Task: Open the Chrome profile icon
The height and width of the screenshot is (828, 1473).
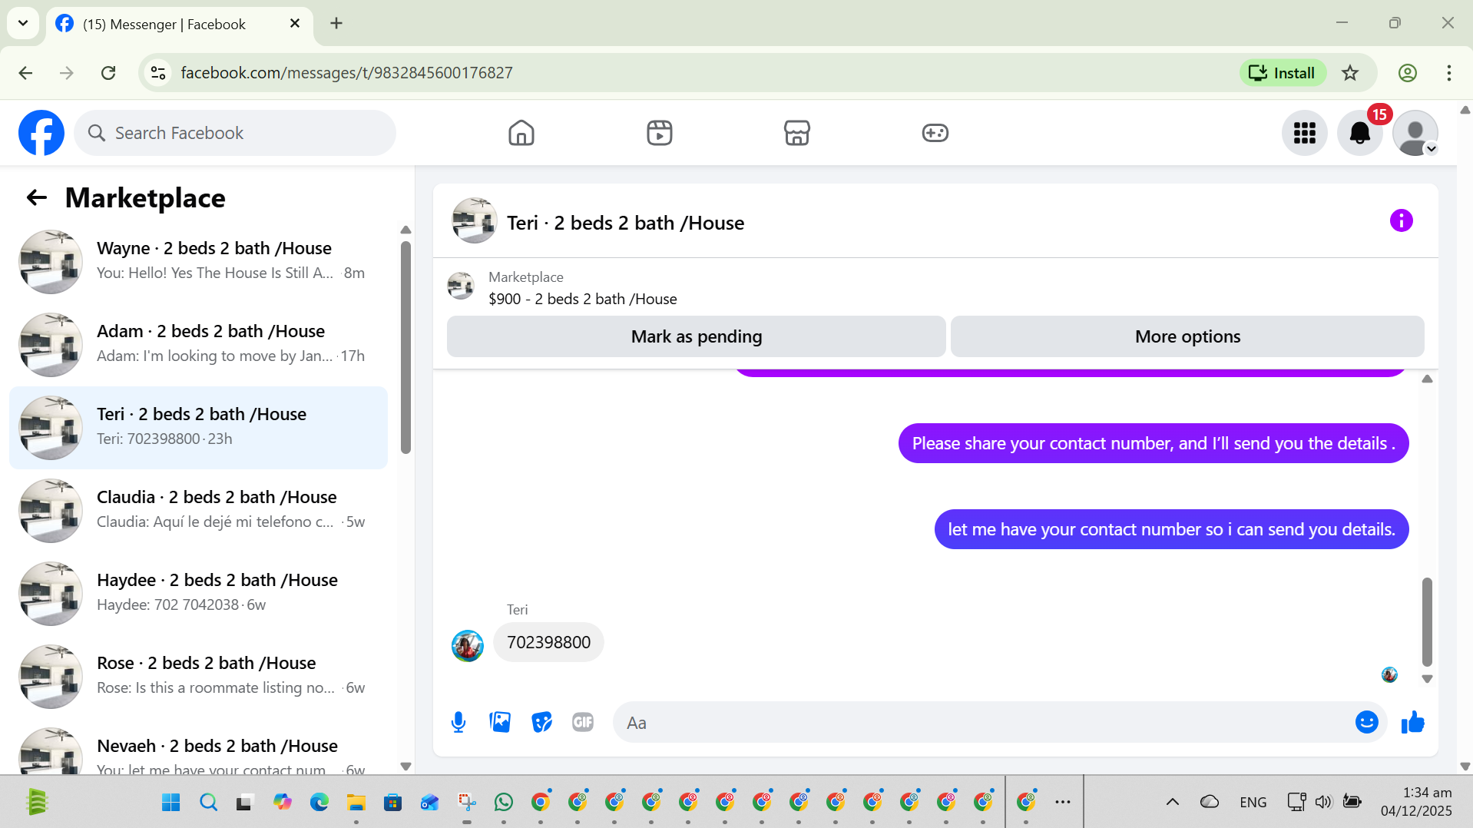Action: 1408,73
